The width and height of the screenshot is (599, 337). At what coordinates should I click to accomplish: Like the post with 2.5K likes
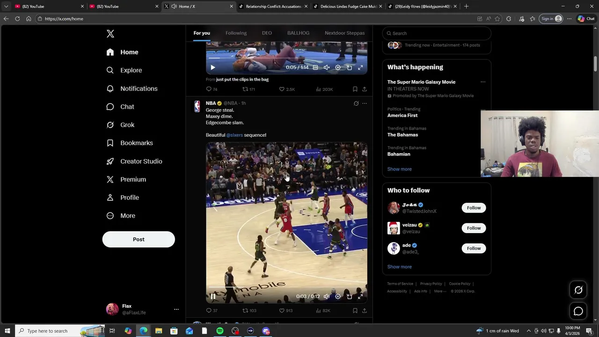pos(287,89)
